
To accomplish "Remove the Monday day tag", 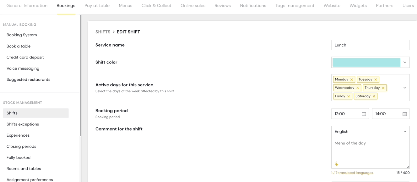I will pos(351,79).
